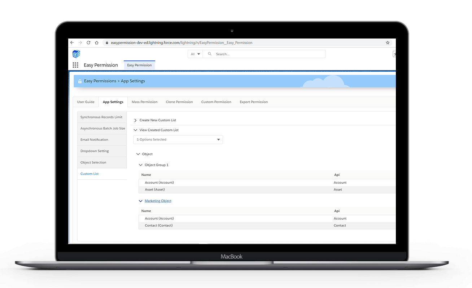Open the All search scope dropdown
Image resolution: width=472 pixels, height=288 pixels.
(x=195, y=54)
